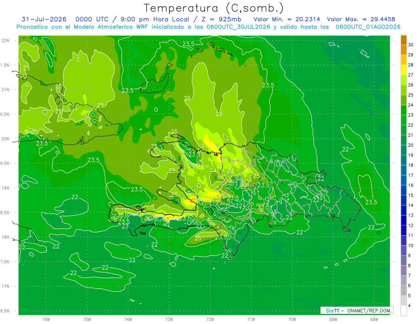This screenshot has height=324, width=420.
Task: Select the Valor Min. = 20.2314 text
Action: click(x=287, y=19)
